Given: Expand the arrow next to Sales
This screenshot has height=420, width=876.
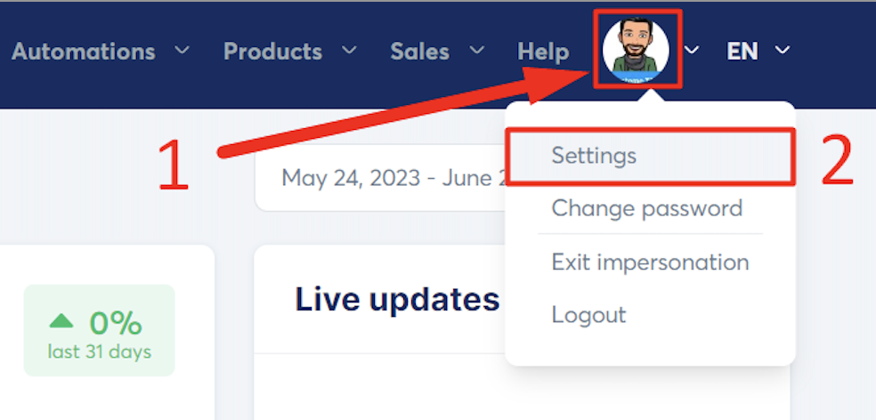Looking at the screenshot, I should click(x=477, y=51).
